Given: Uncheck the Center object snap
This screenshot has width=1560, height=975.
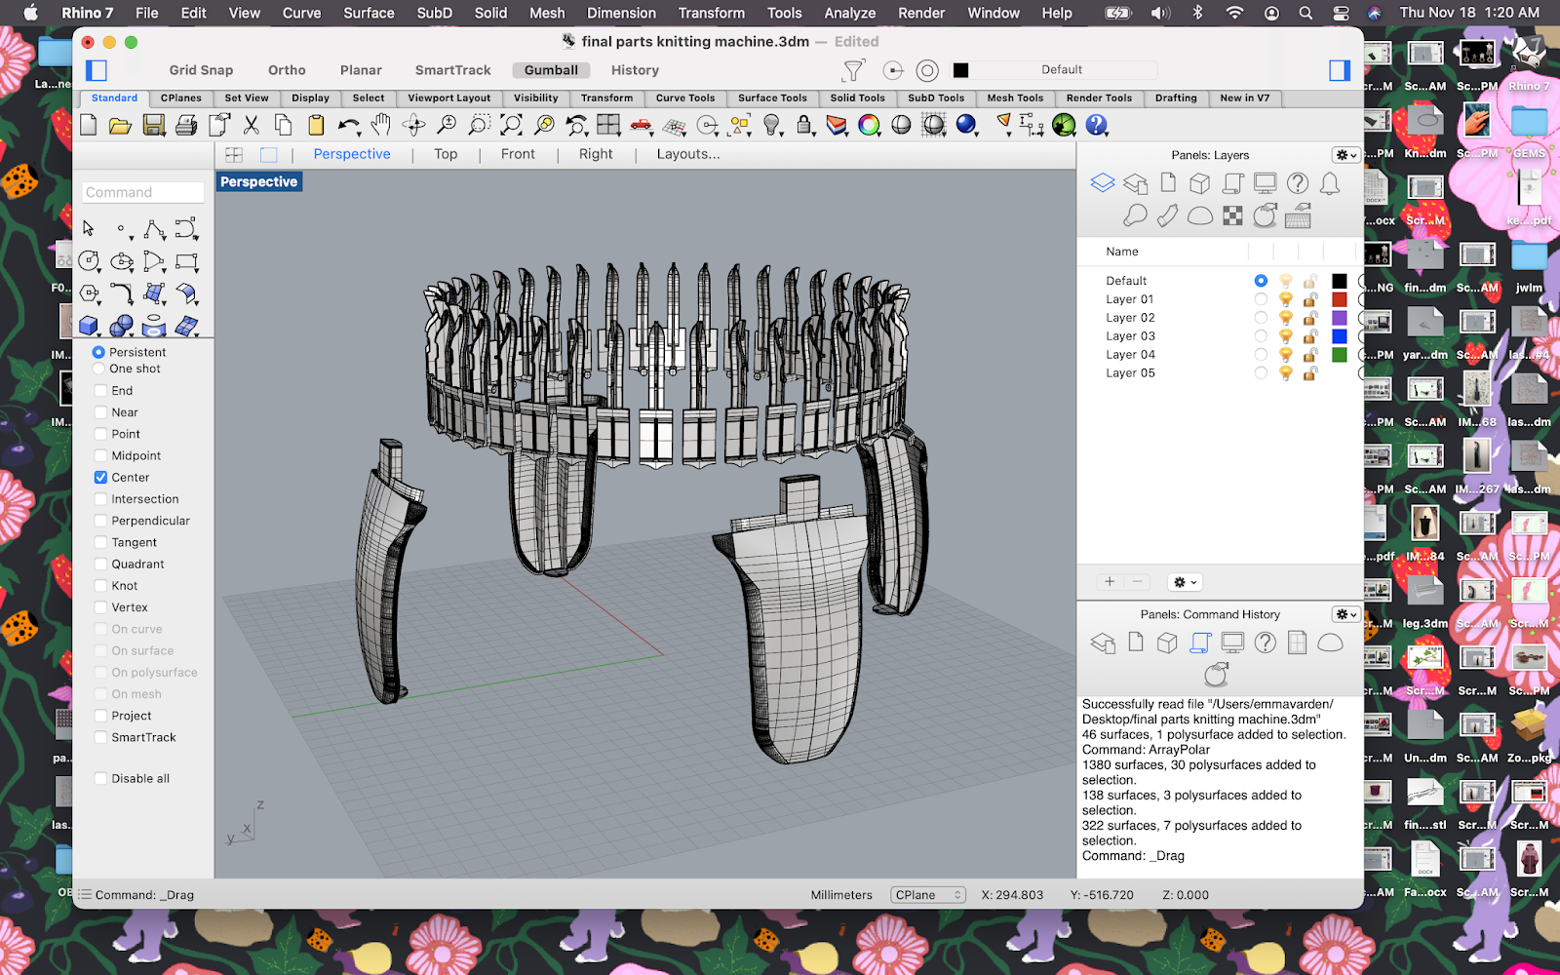Looking at the screenshot, I should click(x=100, y=477).
